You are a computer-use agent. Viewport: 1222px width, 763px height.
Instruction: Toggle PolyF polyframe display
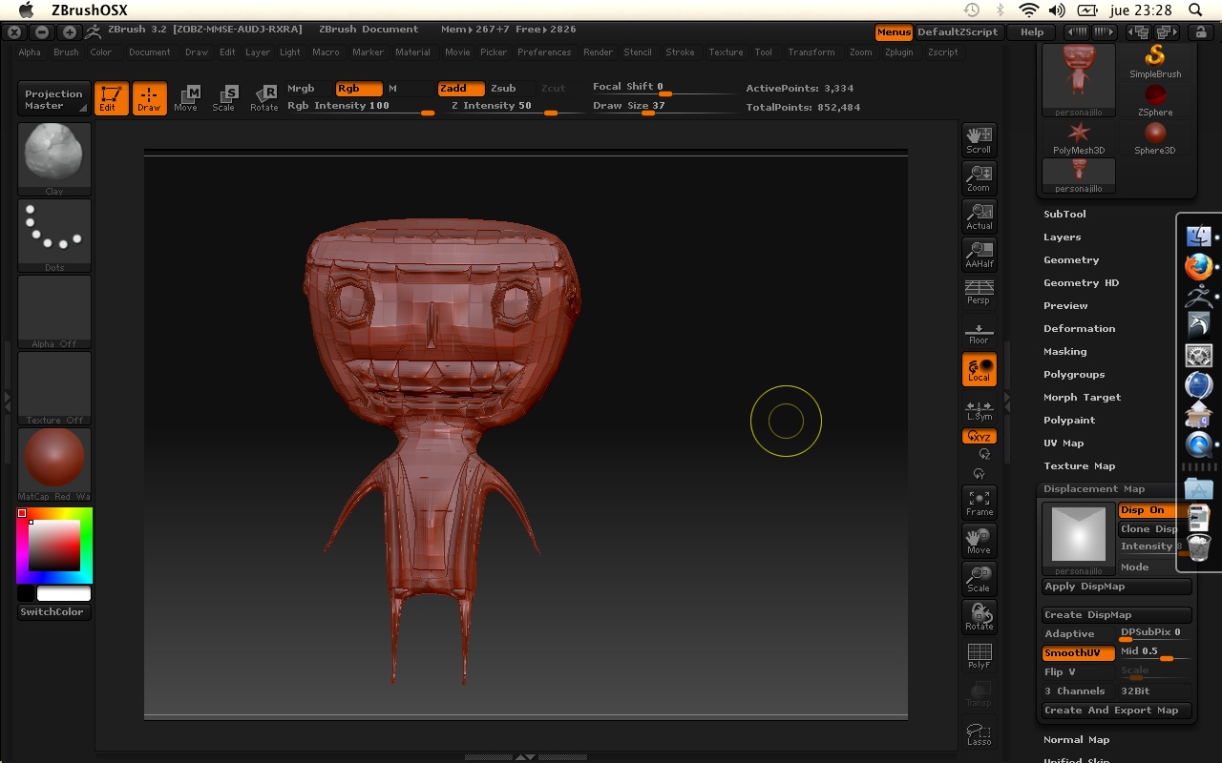(x=979, y=655)
